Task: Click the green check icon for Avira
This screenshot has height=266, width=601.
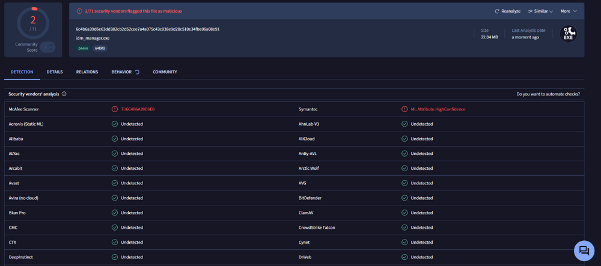Action: 115,198
